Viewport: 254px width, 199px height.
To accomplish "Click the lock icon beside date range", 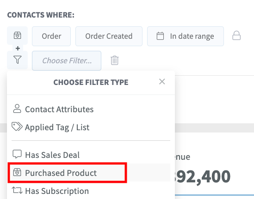I will pyautogui.click(x=236, y=36).
